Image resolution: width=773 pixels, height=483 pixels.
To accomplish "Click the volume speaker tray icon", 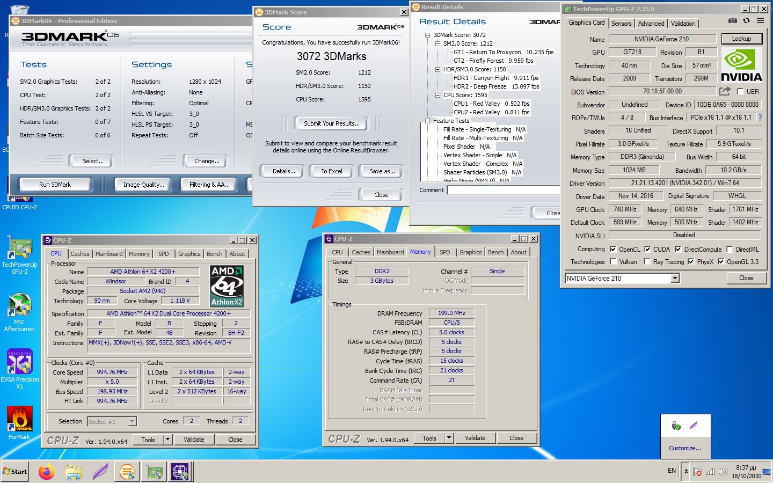I will click(723, 472).
